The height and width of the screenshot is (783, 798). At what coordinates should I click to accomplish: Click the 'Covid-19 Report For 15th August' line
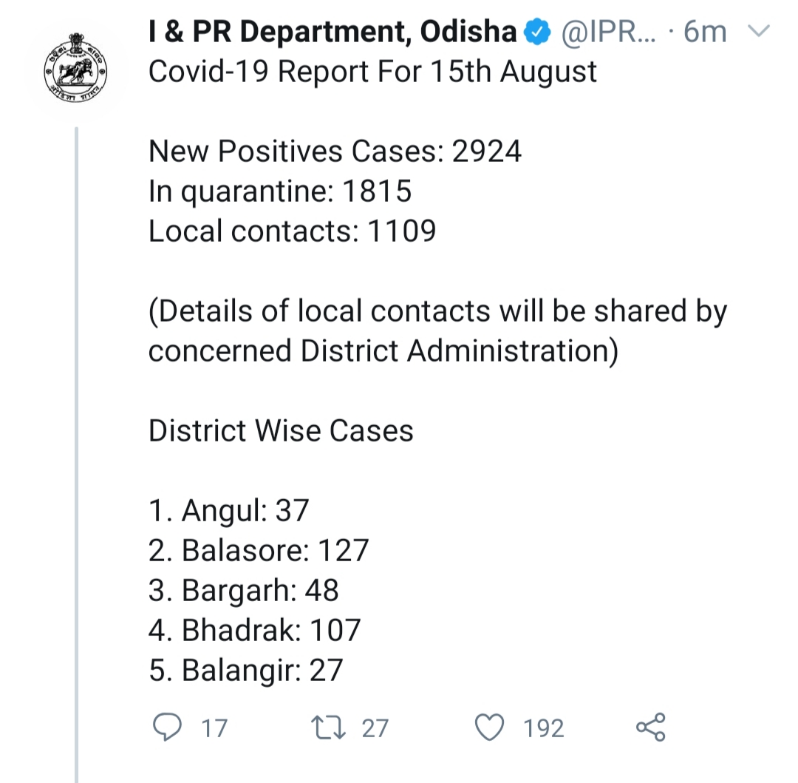[372, 72]
